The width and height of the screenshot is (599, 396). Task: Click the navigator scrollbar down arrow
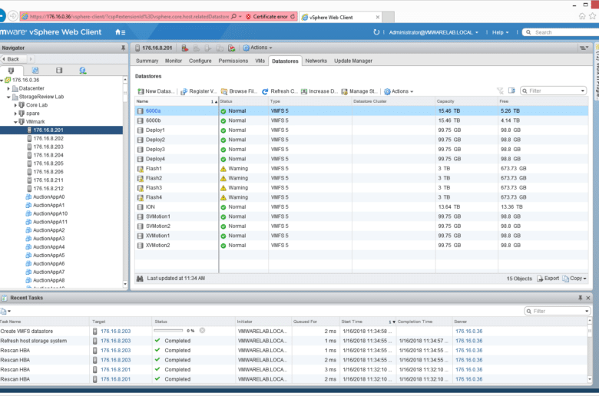point(125,285)
